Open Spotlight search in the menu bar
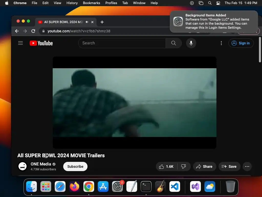Screen dimensions: 262x197 210,3
